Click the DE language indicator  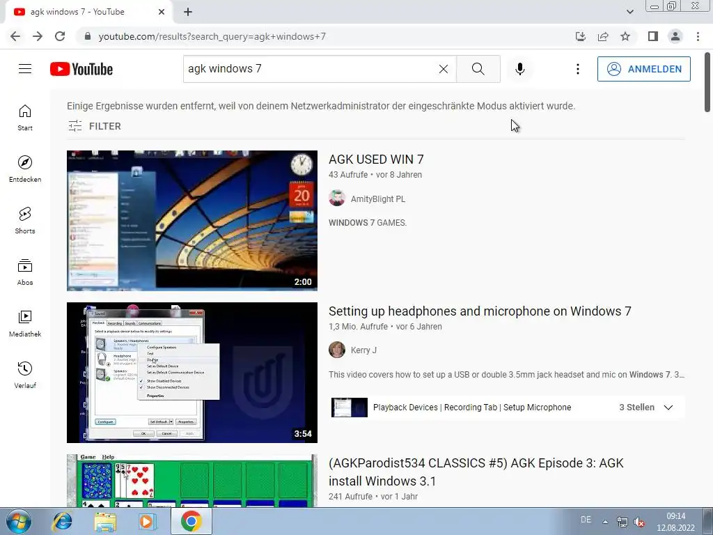(586, 520)
